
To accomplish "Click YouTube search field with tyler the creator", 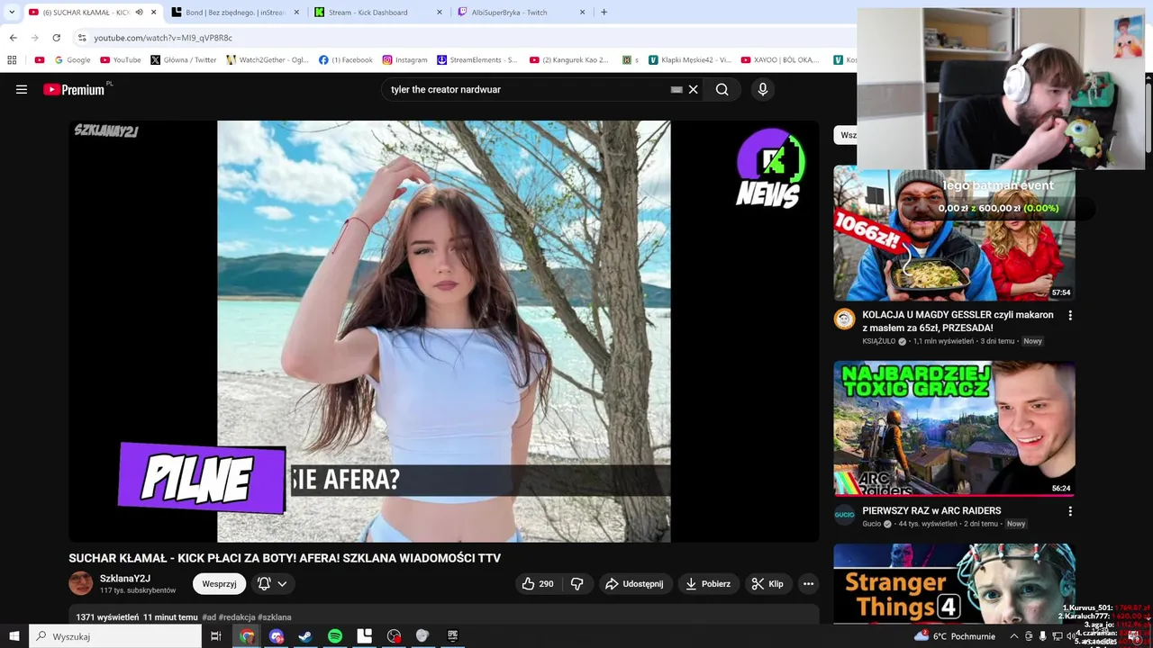I will point(527,89).
